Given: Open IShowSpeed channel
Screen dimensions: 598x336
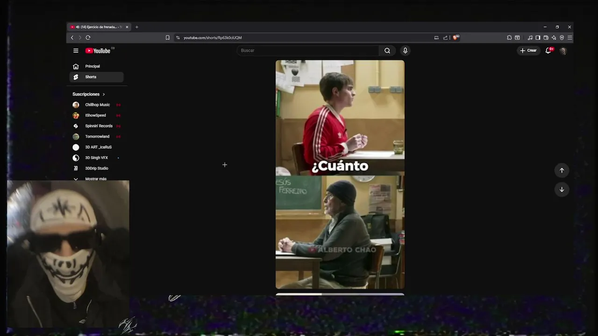Looking at the screenshot, I should (x=97, y=115).
